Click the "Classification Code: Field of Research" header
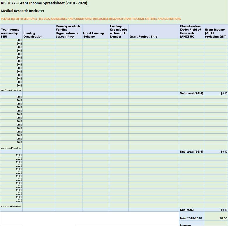229x226 pixels. point(192,31)
